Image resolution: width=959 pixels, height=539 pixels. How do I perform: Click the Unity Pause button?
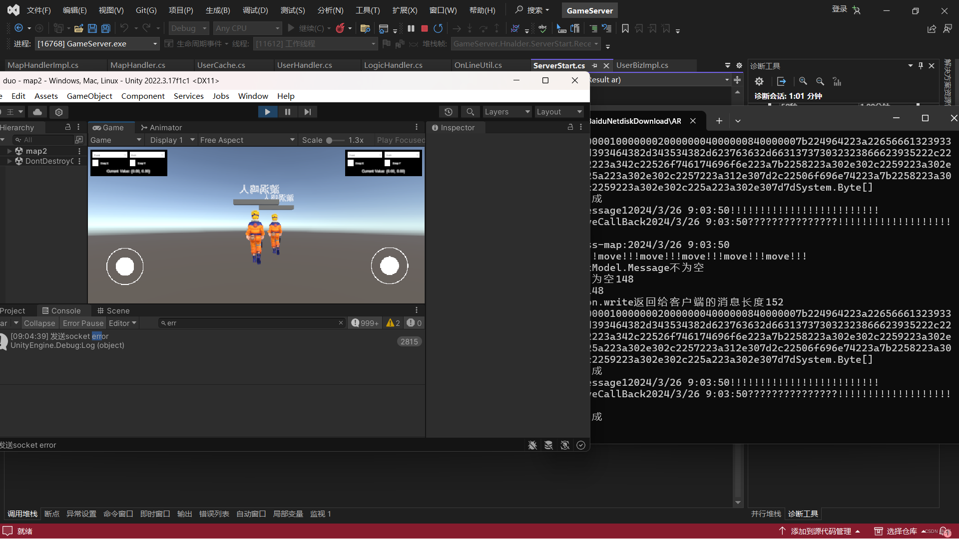[x=288, y=112]
